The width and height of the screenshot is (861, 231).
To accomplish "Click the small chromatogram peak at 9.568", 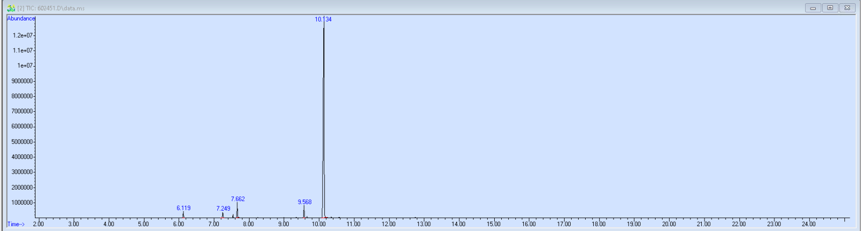I will point(304,212).
